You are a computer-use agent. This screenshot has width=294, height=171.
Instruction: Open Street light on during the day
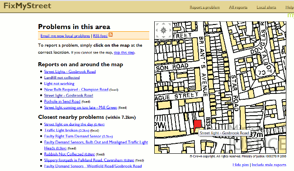(74, 124)
